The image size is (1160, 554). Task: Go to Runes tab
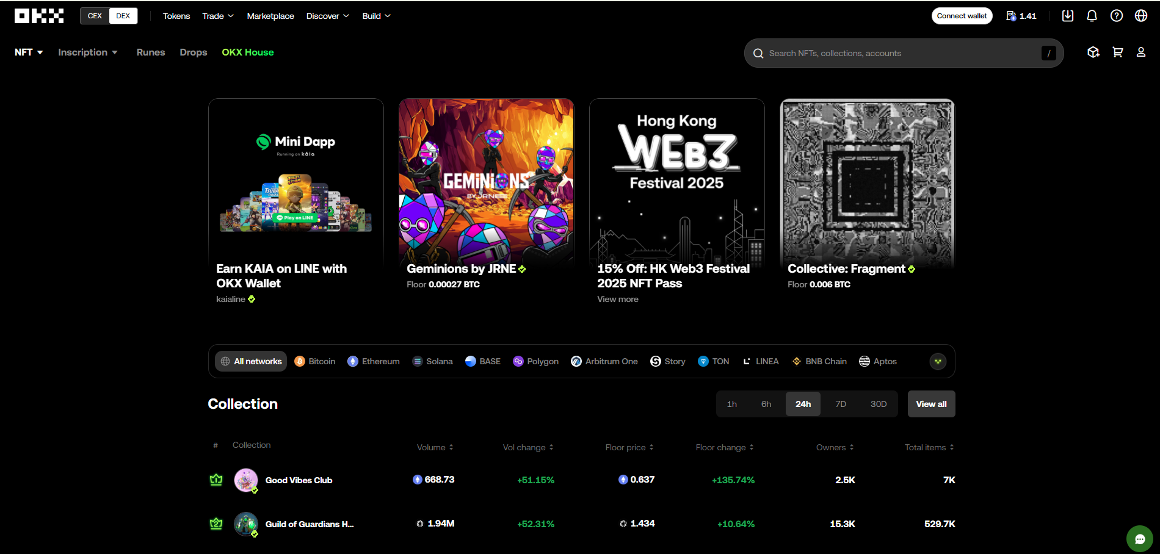[151, 52]
